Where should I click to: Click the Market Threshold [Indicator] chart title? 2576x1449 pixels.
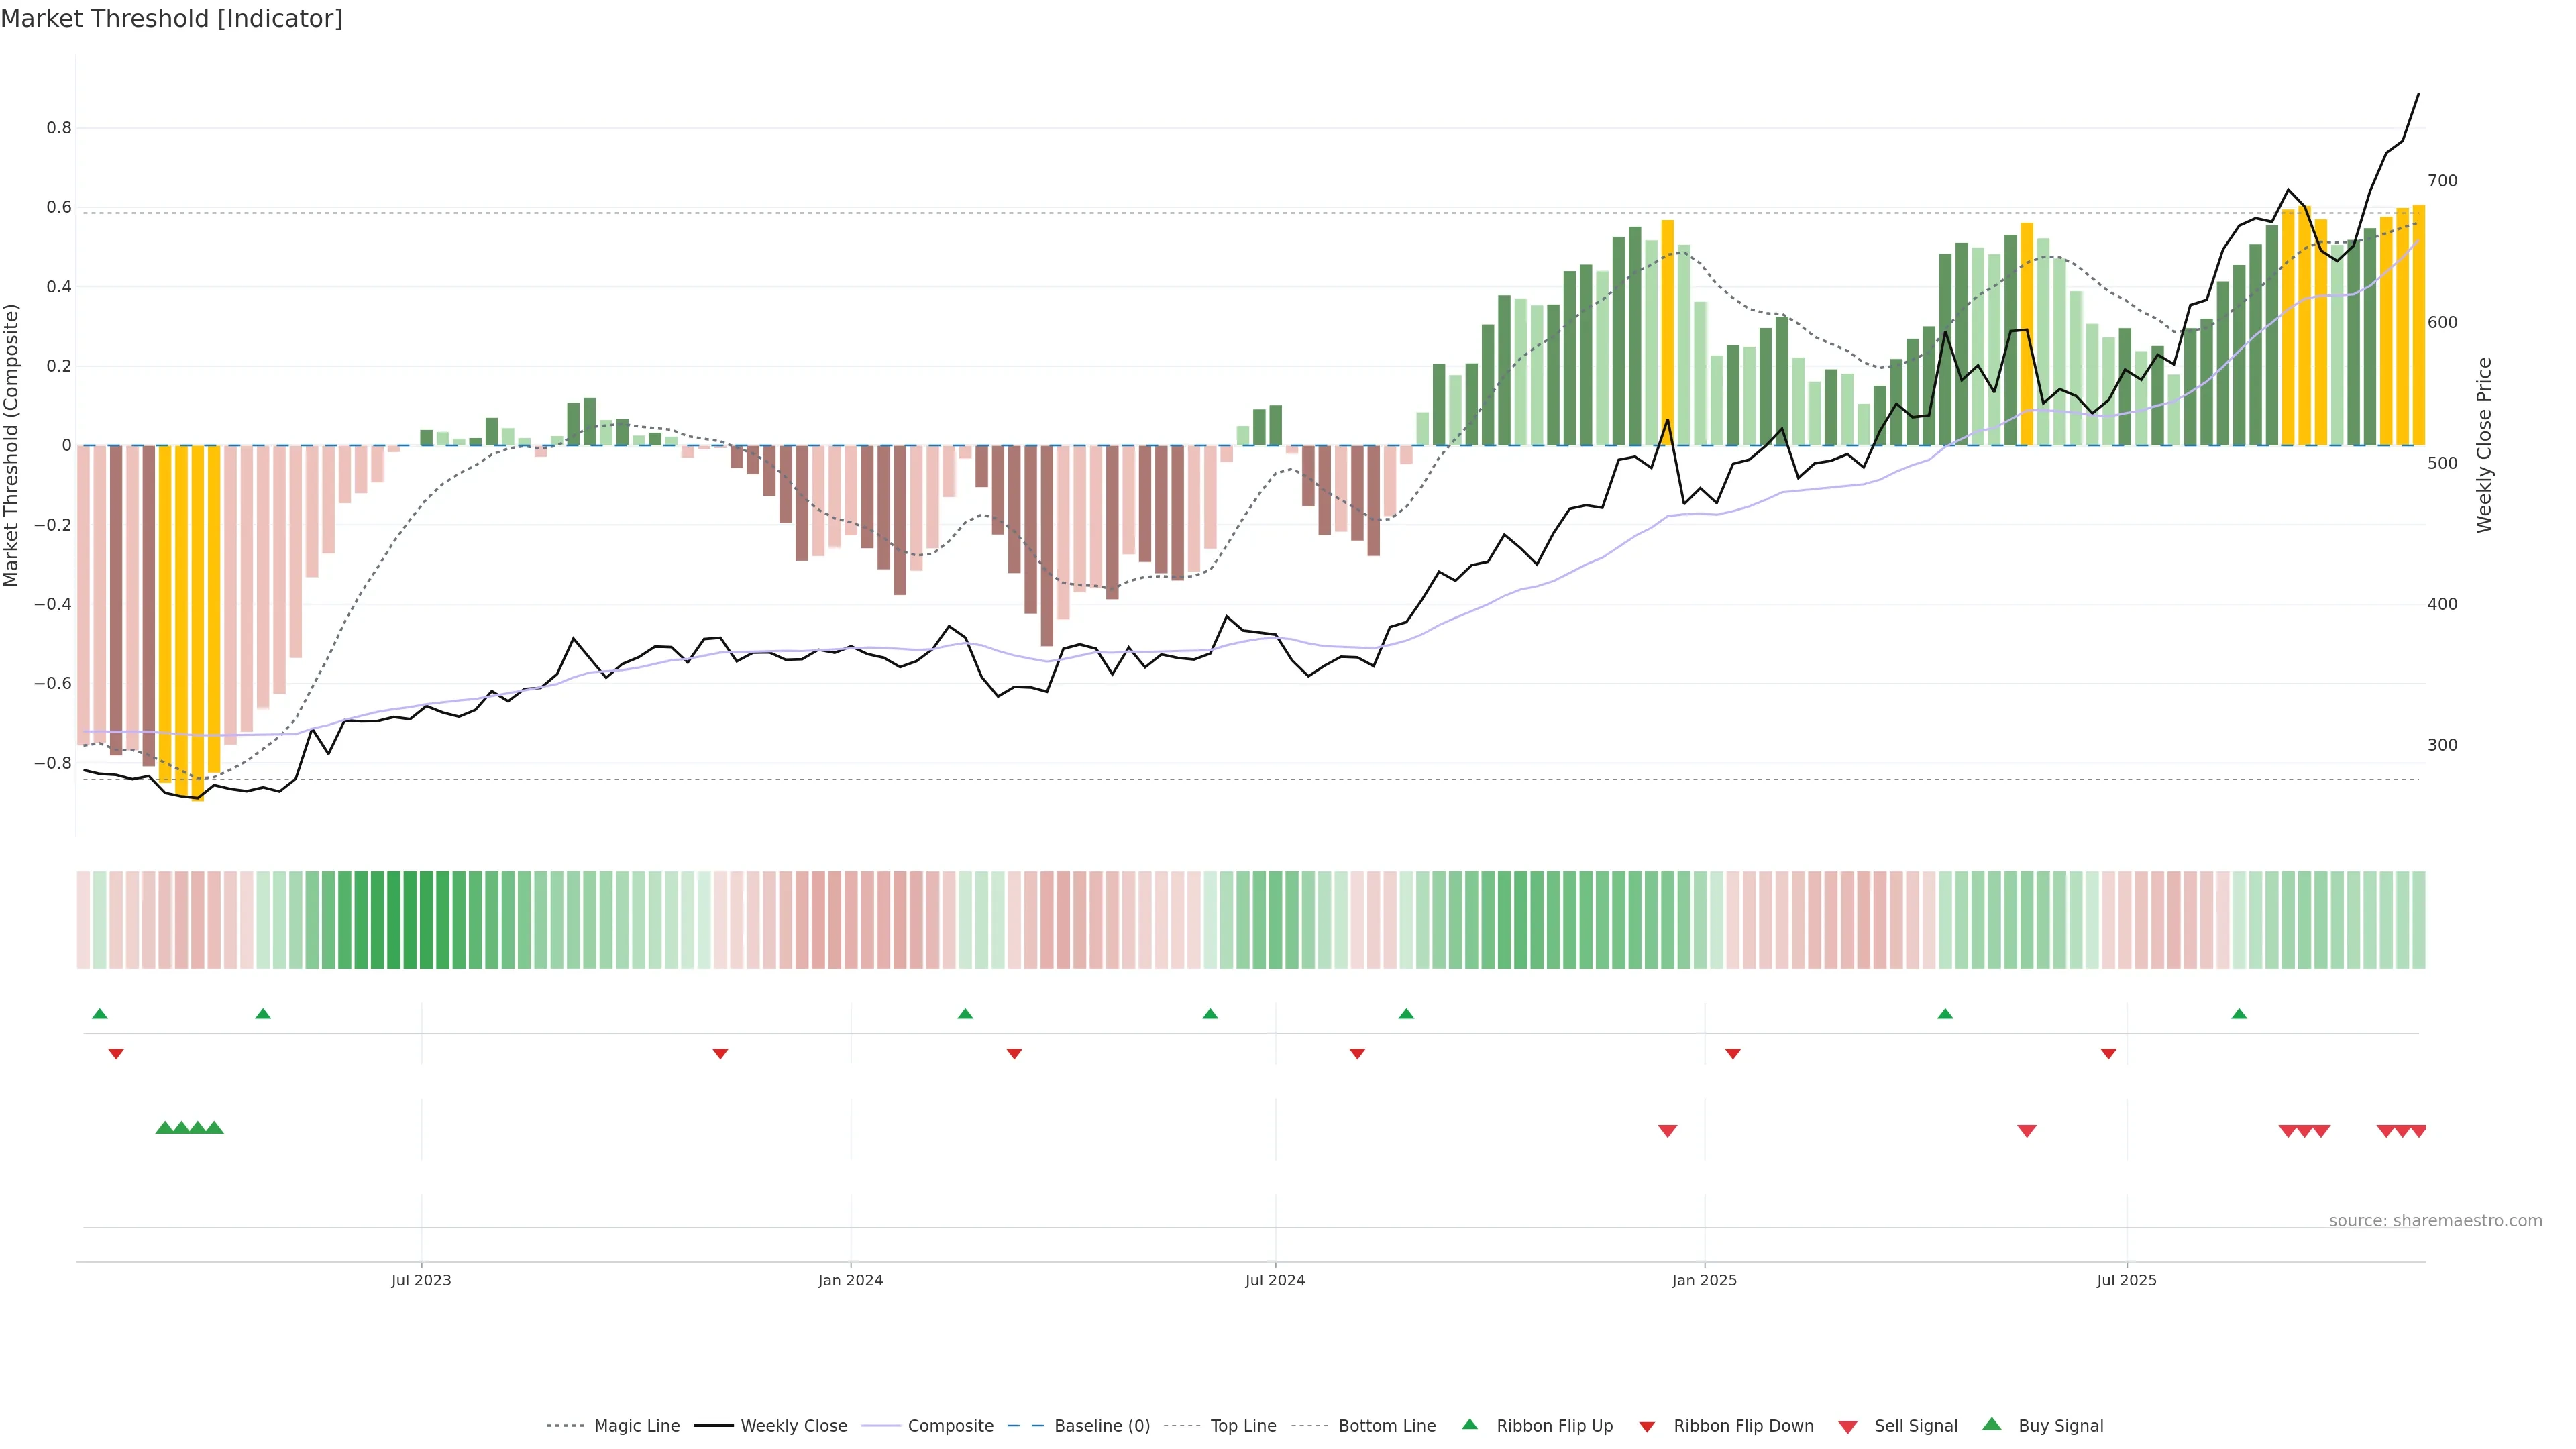171,19
